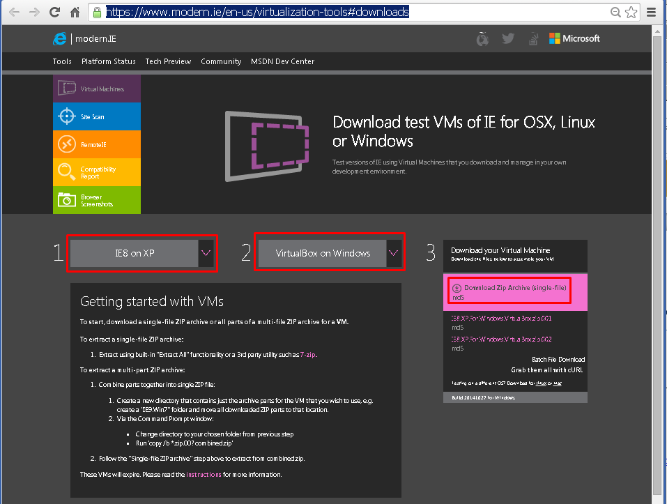
Task: Click the Site Scan tile label
Action: (92, 116)
